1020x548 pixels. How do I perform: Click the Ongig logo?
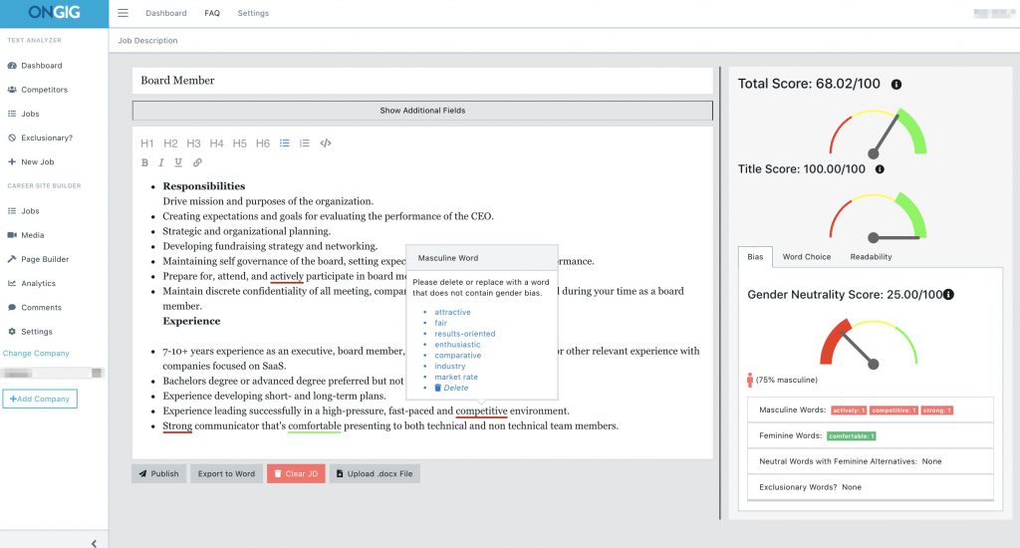point(54,13)
